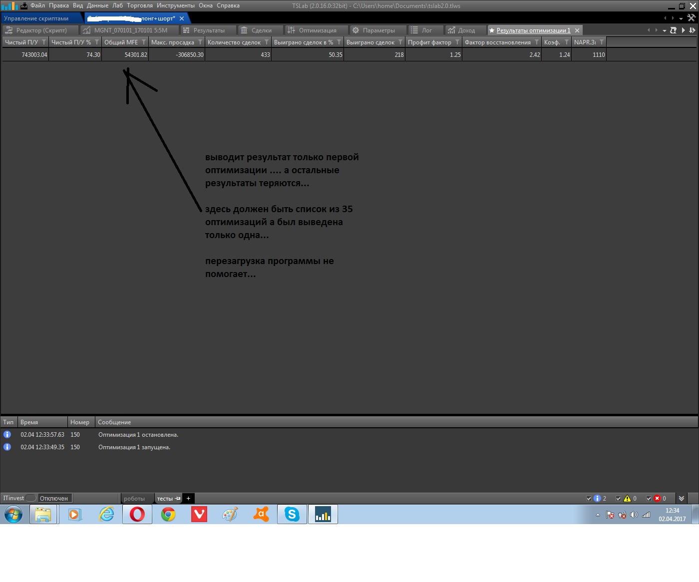
Task: Filter the NAPR column
Action: click(x=602, y=42)
